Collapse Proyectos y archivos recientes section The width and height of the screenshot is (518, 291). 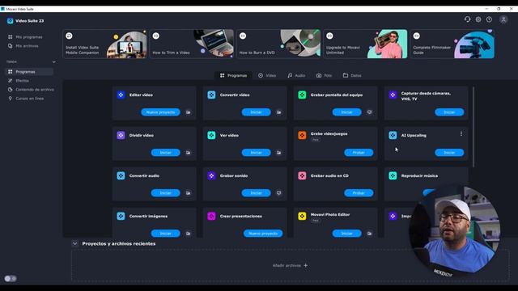point(75,244)
